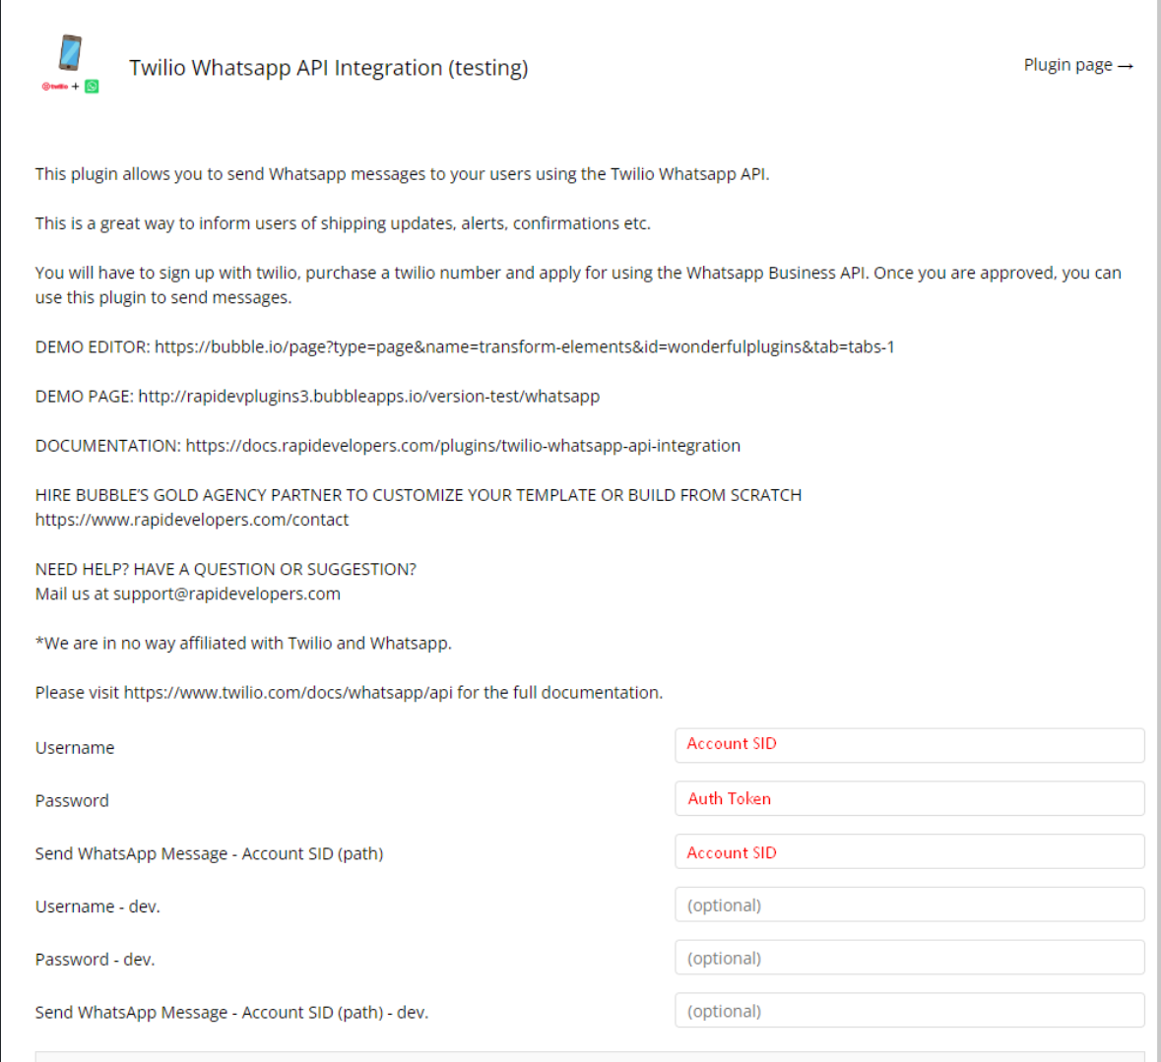Viewport: 1161px width, 1062px height.
Task: Click the Password Auth Token field
Action: pos(909,798)
